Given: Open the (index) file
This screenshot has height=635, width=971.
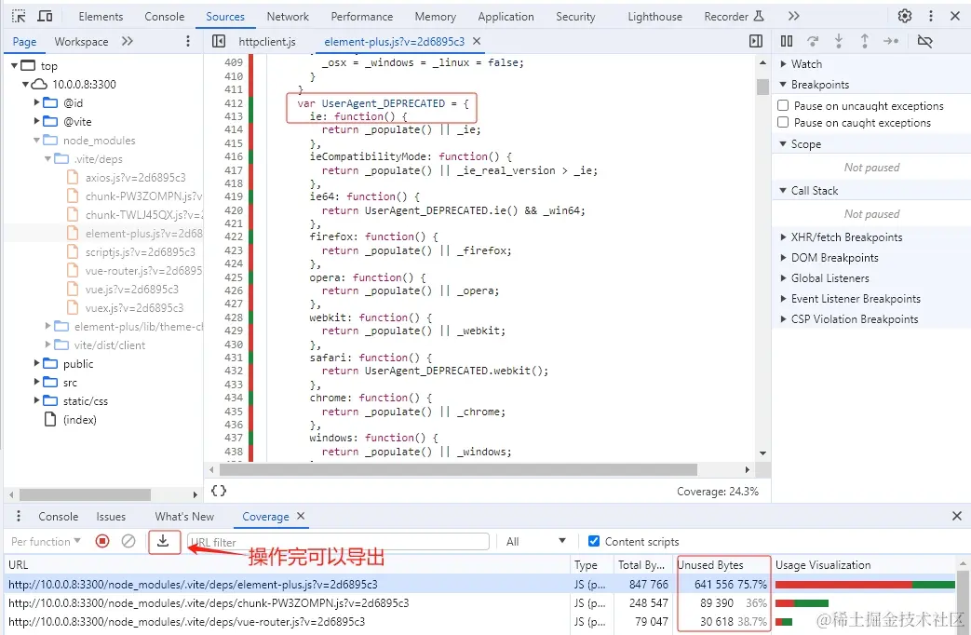Looking at the screenshot, I should (x=80, y=420).
